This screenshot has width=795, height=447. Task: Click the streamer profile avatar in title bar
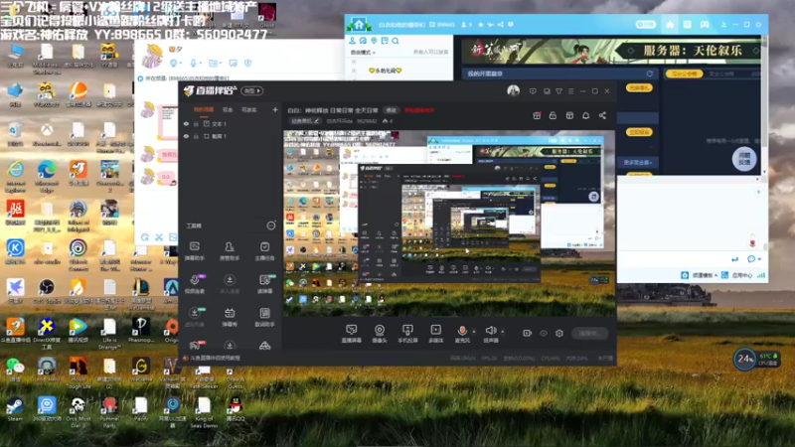(513, 90)
